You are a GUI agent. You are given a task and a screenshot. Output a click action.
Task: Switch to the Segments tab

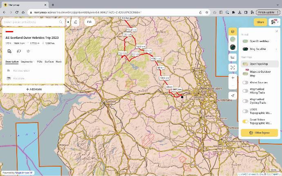[x=27, y=62]
